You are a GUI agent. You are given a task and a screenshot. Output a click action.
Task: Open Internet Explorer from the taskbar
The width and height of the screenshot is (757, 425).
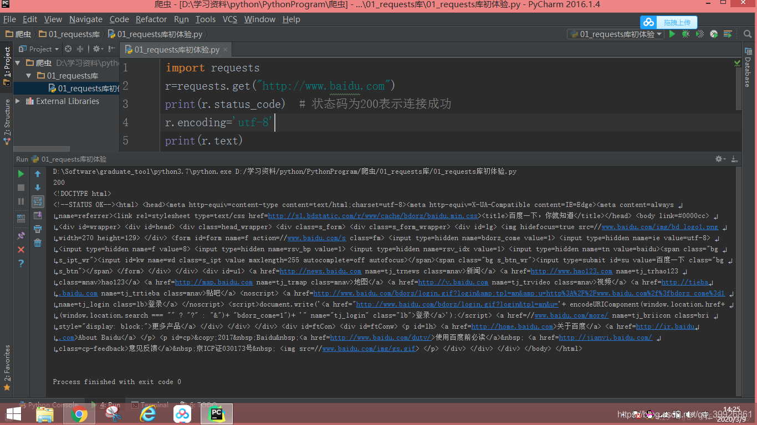point(147,414)
